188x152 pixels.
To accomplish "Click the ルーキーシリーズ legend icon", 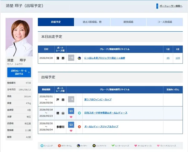I will pyautogui.click(x=113, y=146).
